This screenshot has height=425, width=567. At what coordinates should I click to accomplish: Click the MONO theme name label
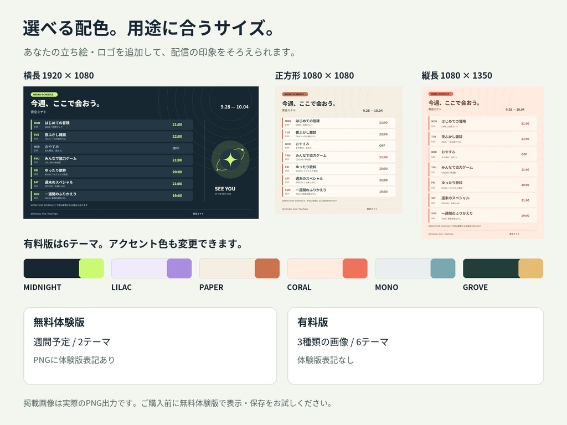(386, 287)
